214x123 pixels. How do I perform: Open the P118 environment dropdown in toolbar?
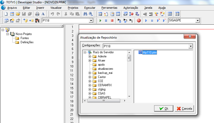[x=91, y=21]
